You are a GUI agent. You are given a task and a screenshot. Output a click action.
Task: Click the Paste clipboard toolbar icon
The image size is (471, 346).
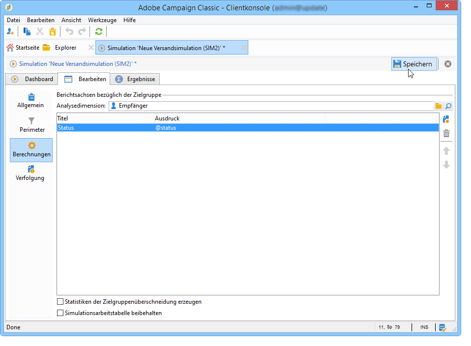click(53, 31)
